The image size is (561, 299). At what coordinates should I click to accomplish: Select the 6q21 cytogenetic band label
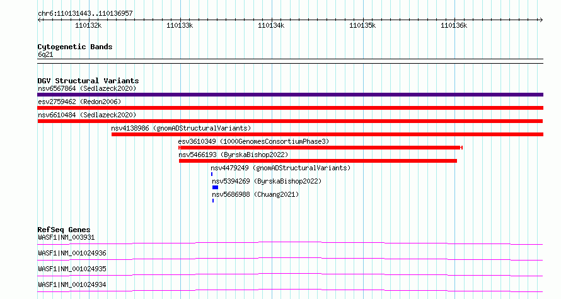coord(45,54)
